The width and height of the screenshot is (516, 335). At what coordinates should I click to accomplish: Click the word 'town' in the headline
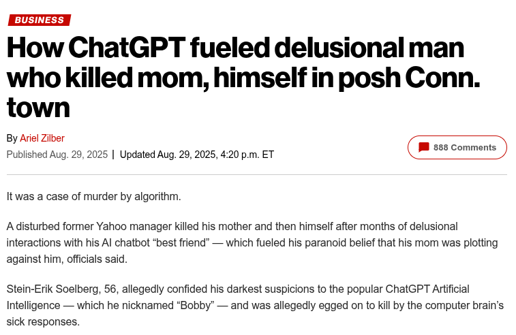[38, 108]
